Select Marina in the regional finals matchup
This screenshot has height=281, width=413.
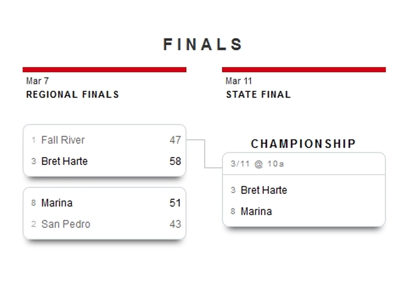point(57,203)
